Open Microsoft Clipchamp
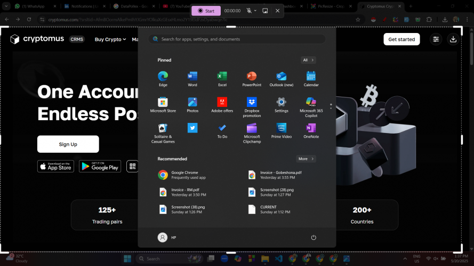Screen dimensions: 474x266 click(252, 134)
